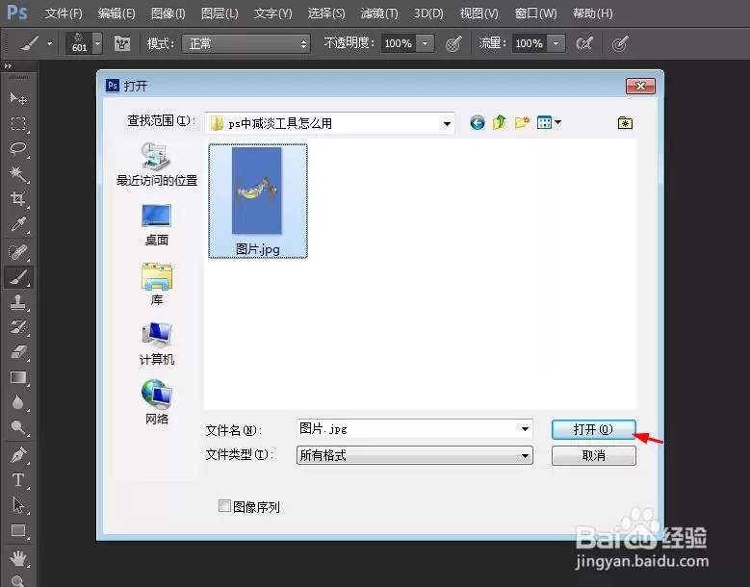Open the 模式 blend mode dropdown
The width and height of the screenshot is (750, 587).
point(246,44)
